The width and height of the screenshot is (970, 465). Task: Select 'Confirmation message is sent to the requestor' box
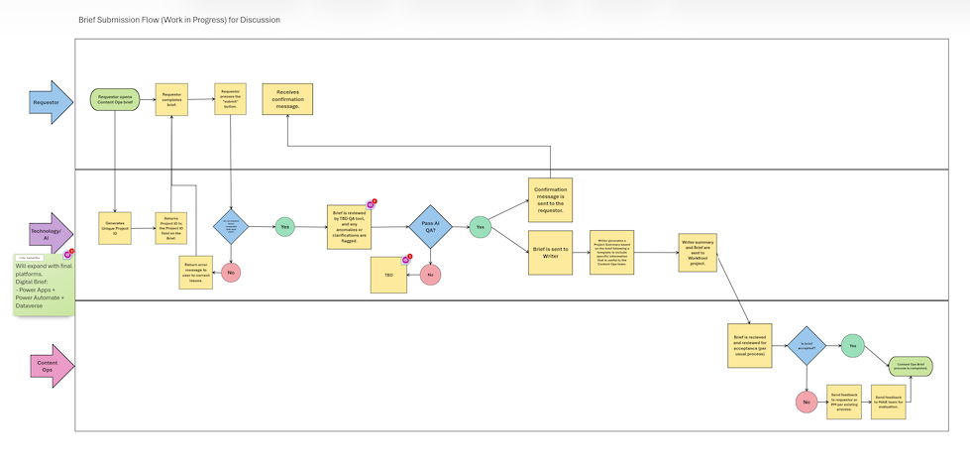550,200
